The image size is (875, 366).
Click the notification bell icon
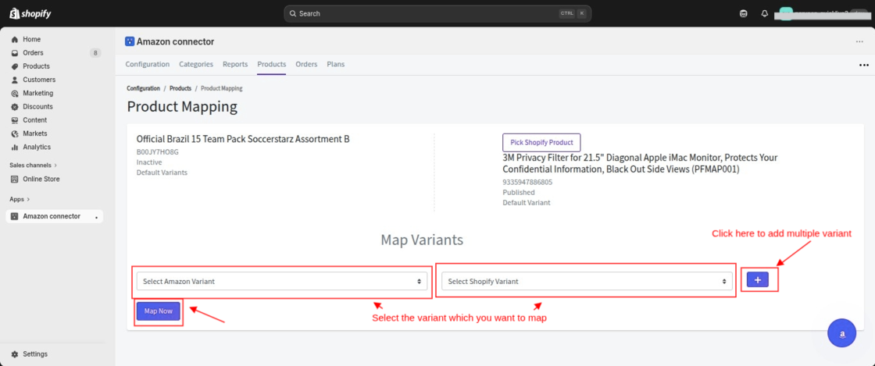click(x=765, y=13)
